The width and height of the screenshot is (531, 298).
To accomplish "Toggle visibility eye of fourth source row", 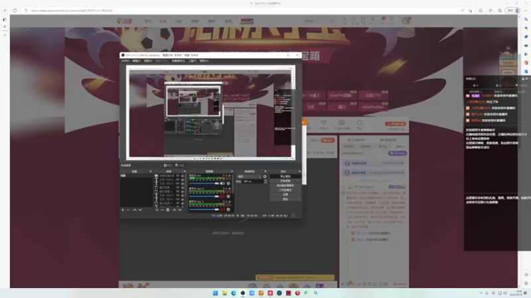I will tap(177, 187).
